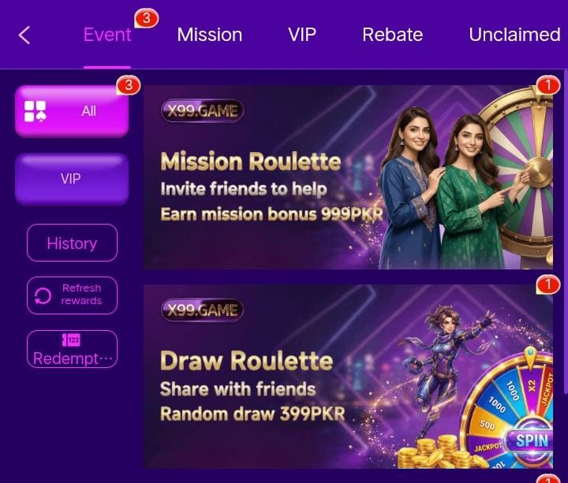Tap the notification badge on All button
The height and width of the screenshot is (483, 568).
129,86
